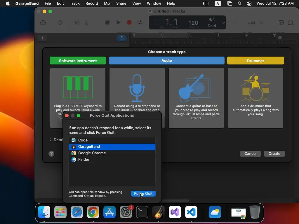Image resolution: width=299 pixels, height=224 pixels.
Task: Click the Stop transport button
Action: pos(107,22)
